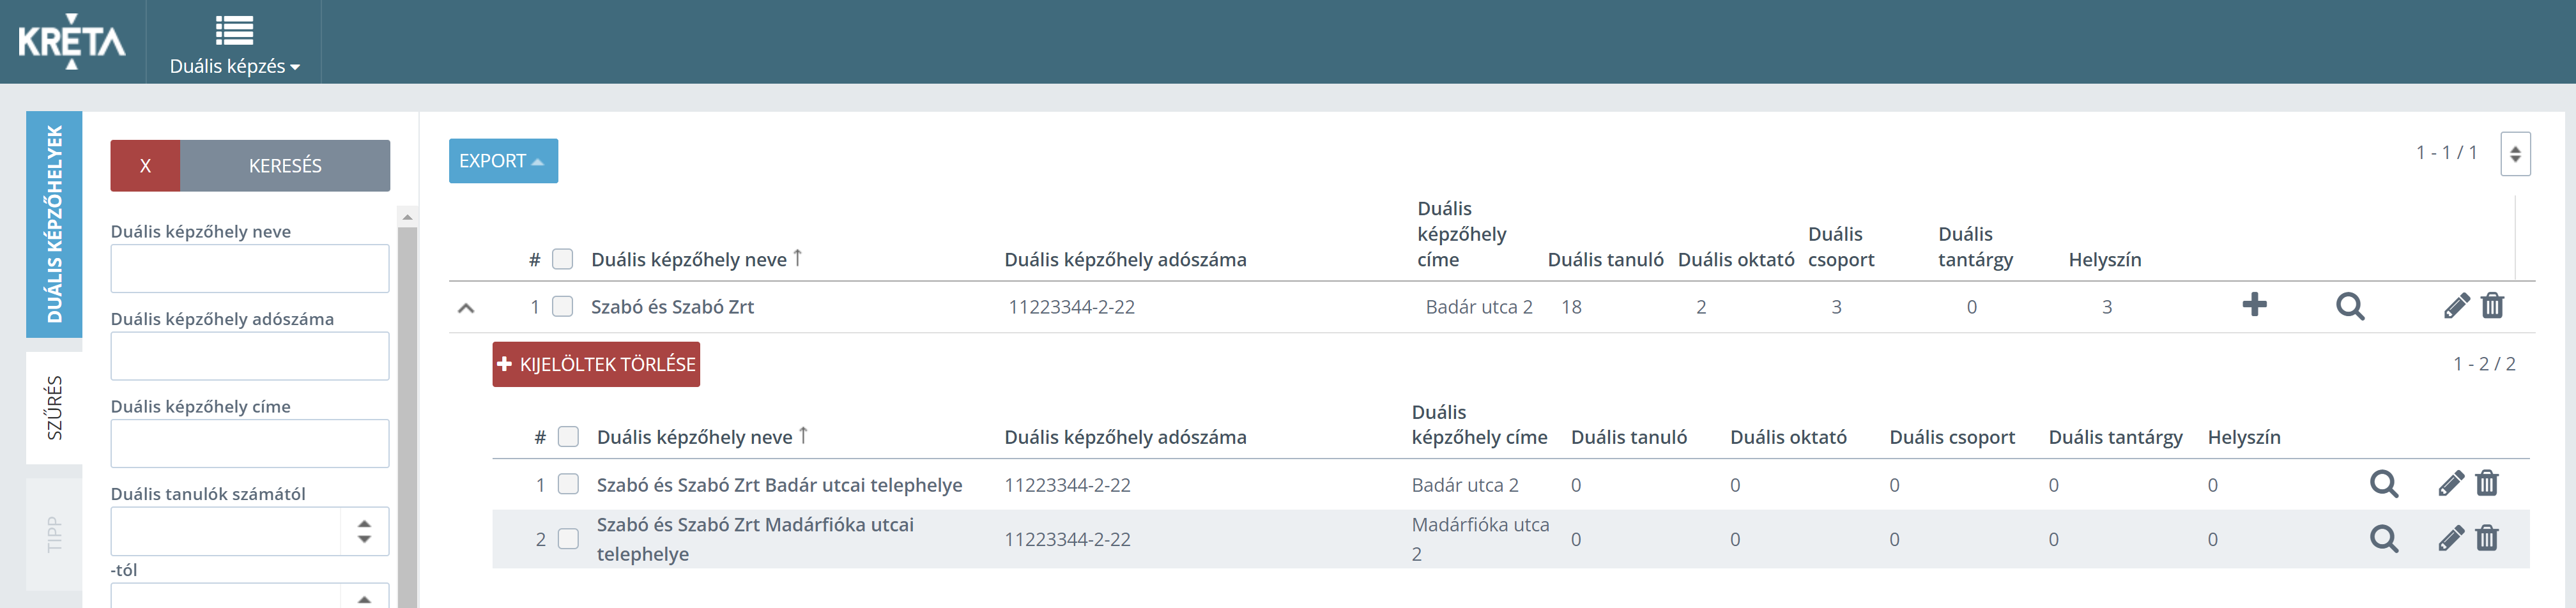Click up arrow of the -tól spinner
The height and width of the screenshot is (608, 2576).
tap(364, 599)
